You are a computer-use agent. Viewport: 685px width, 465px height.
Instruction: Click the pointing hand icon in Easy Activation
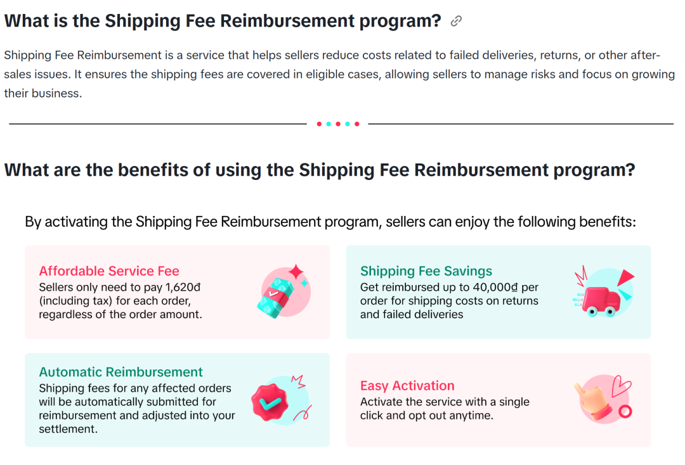pyautogui.click(x=595, y=399)
